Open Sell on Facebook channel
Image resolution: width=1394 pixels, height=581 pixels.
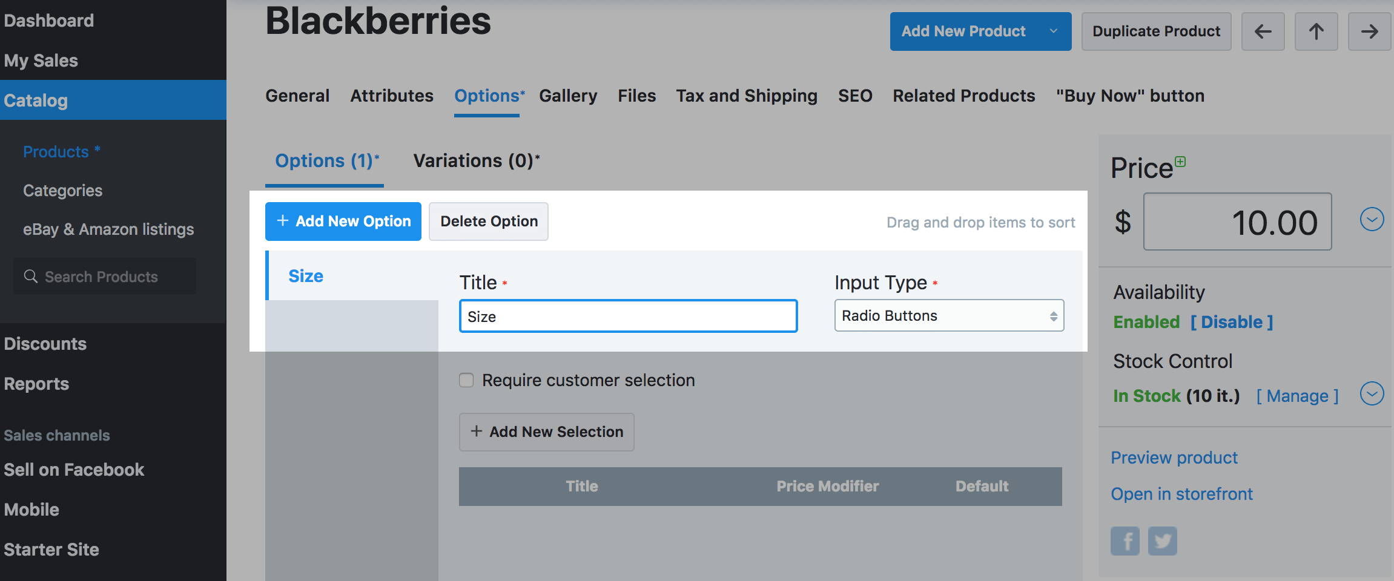(74, 470)
